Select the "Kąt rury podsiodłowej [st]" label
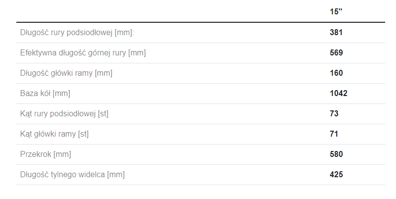The image size is (396, 199). 64,114
